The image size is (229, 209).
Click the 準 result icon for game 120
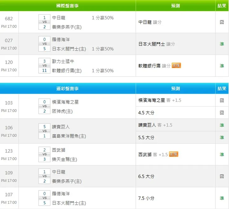coord(222,66)
